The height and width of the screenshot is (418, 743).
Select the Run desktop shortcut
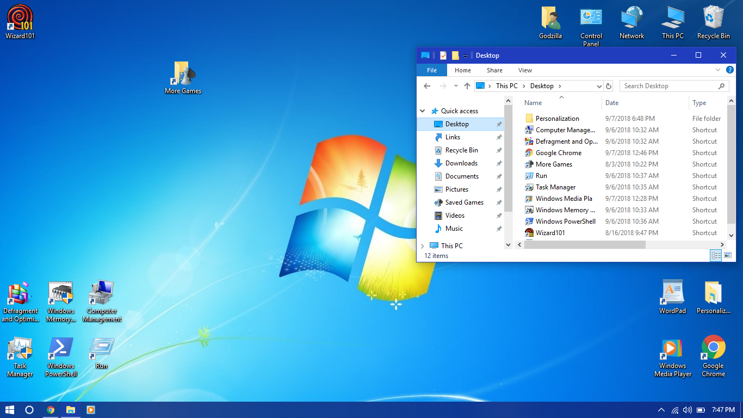coord(102,353)
